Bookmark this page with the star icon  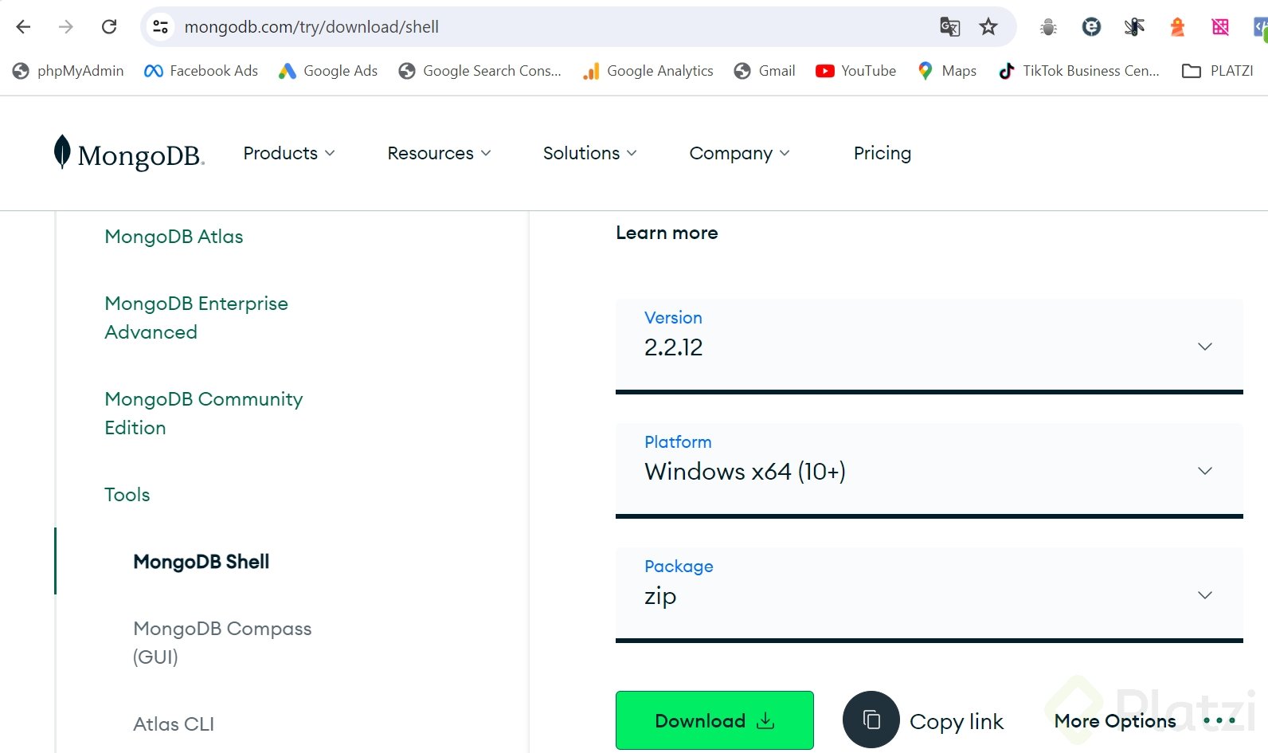[988, 27]
